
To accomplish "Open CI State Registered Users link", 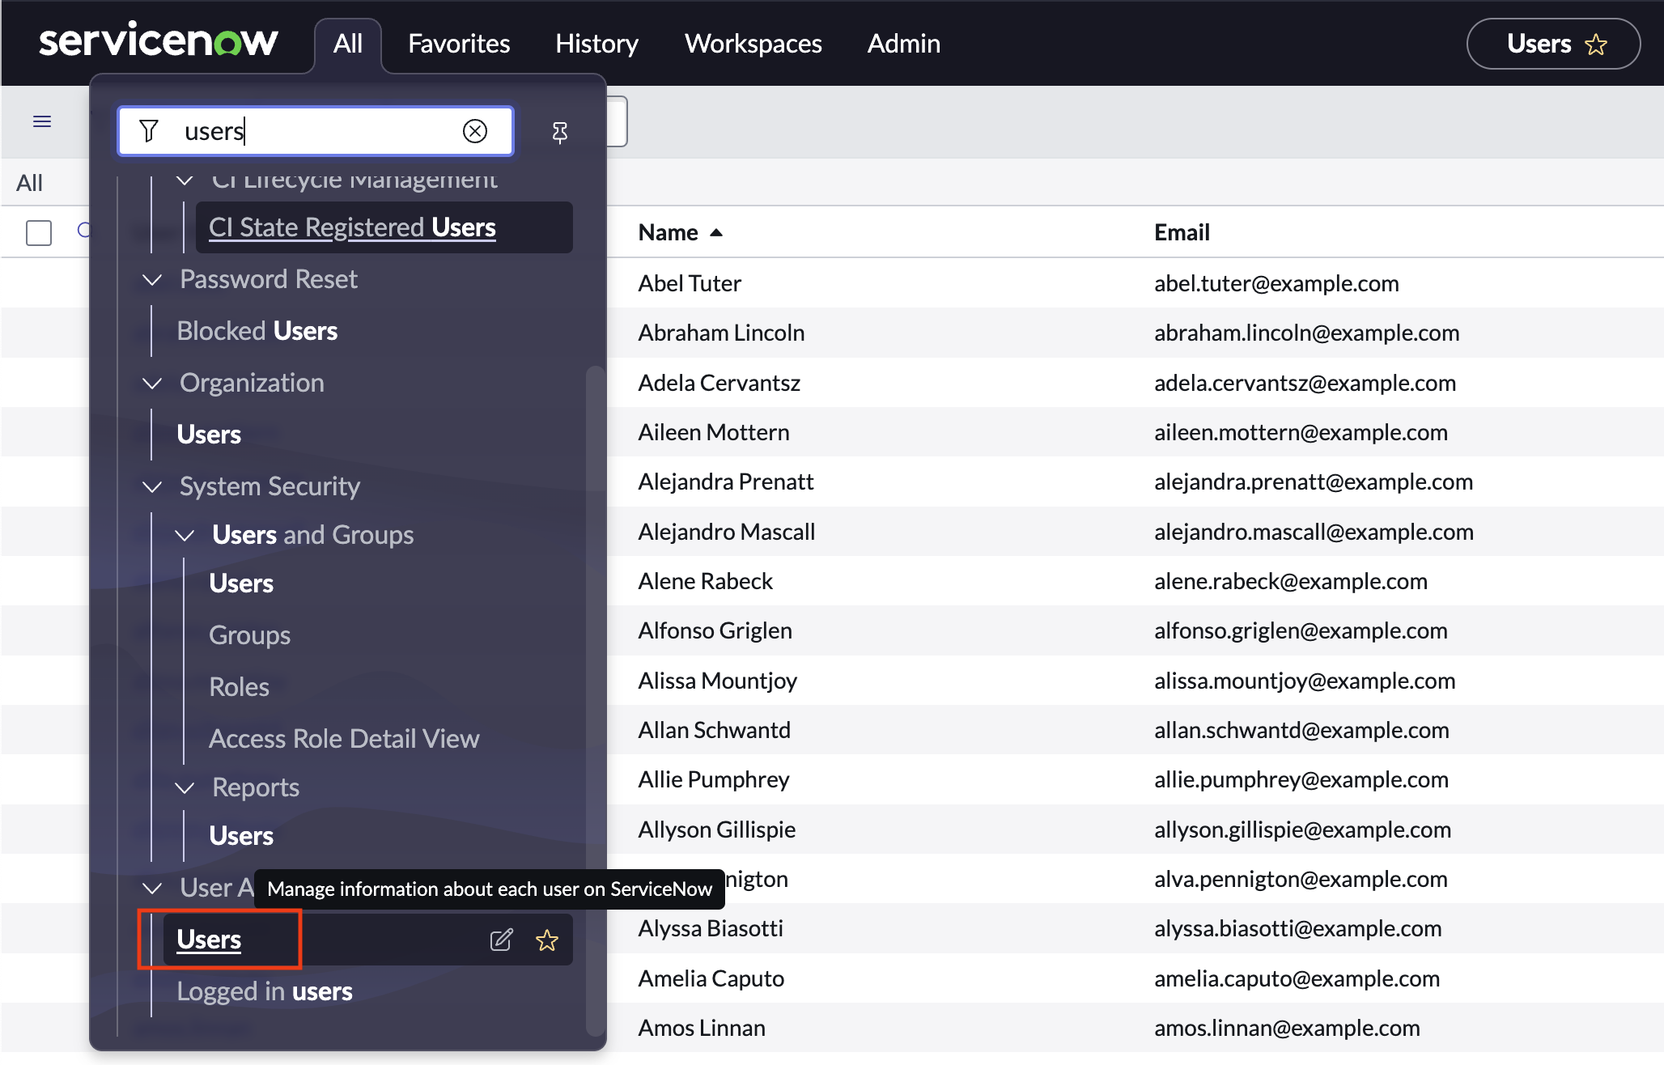I will [x=352, y=227].
